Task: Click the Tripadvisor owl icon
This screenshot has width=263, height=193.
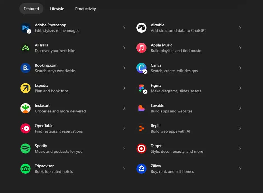Action: tap(25, 169)
